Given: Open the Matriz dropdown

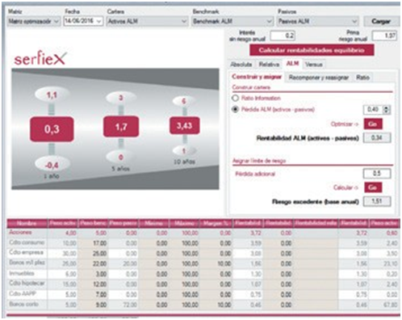Looking at the screenshot, I should tap(33, 21).
